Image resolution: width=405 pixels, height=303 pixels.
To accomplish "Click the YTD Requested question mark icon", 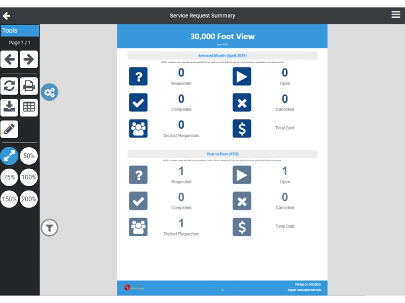I will (138, 175).
